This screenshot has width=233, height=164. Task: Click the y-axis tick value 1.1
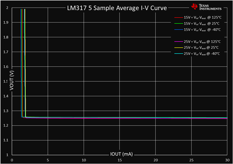[x=6, y=140]
